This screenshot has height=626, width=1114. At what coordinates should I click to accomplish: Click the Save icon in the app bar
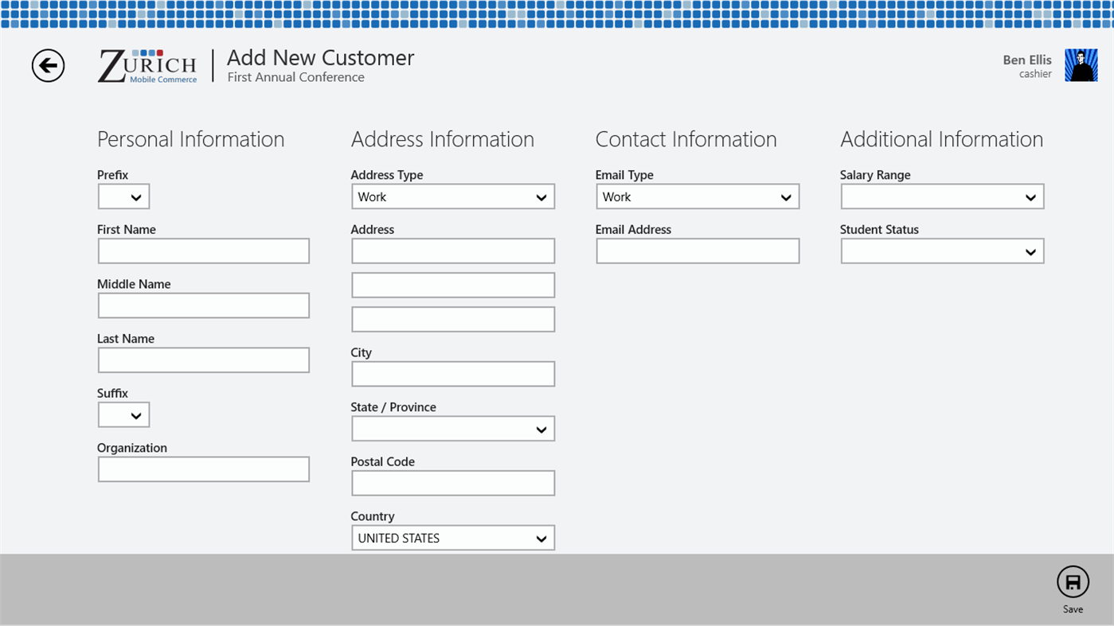(1073, 581)
